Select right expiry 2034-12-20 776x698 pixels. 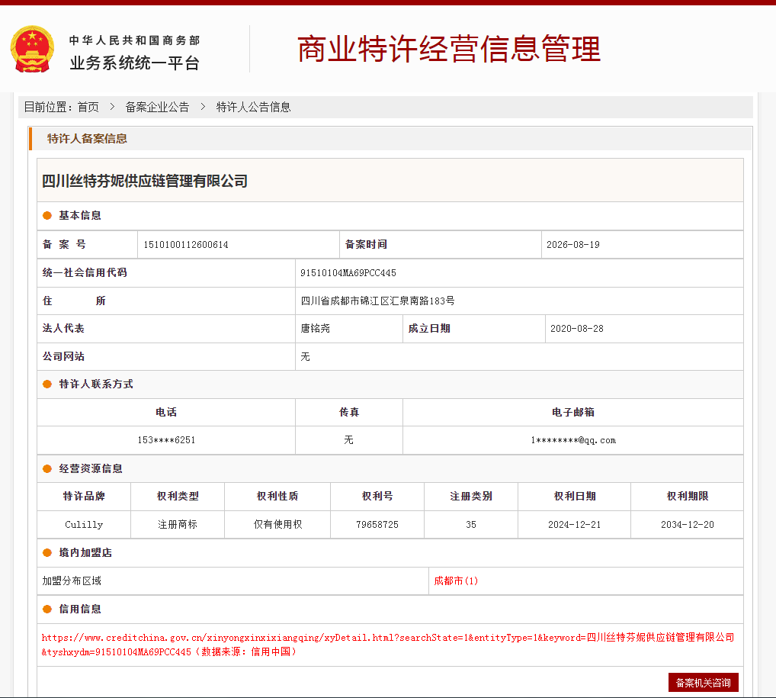688,525
